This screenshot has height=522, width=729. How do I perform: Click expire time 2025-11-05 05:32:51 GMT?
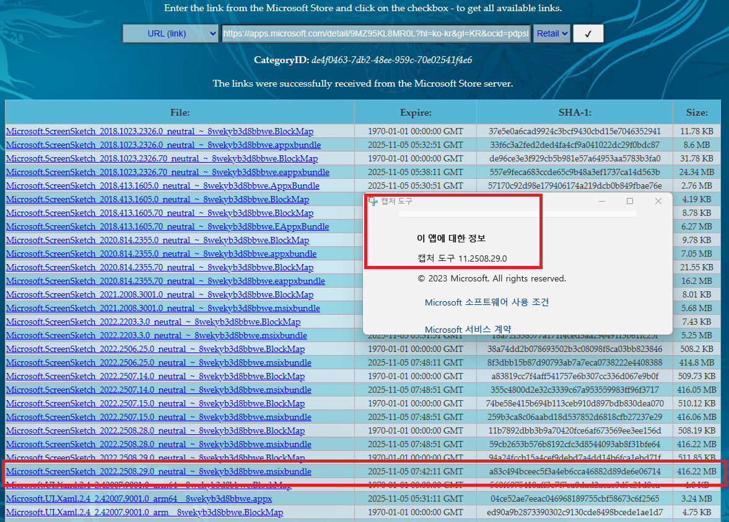click(415, 145)
